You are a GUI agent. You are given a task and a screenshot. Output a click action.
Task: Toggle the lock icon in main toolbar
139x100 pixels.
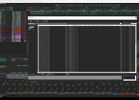point(8,10)
